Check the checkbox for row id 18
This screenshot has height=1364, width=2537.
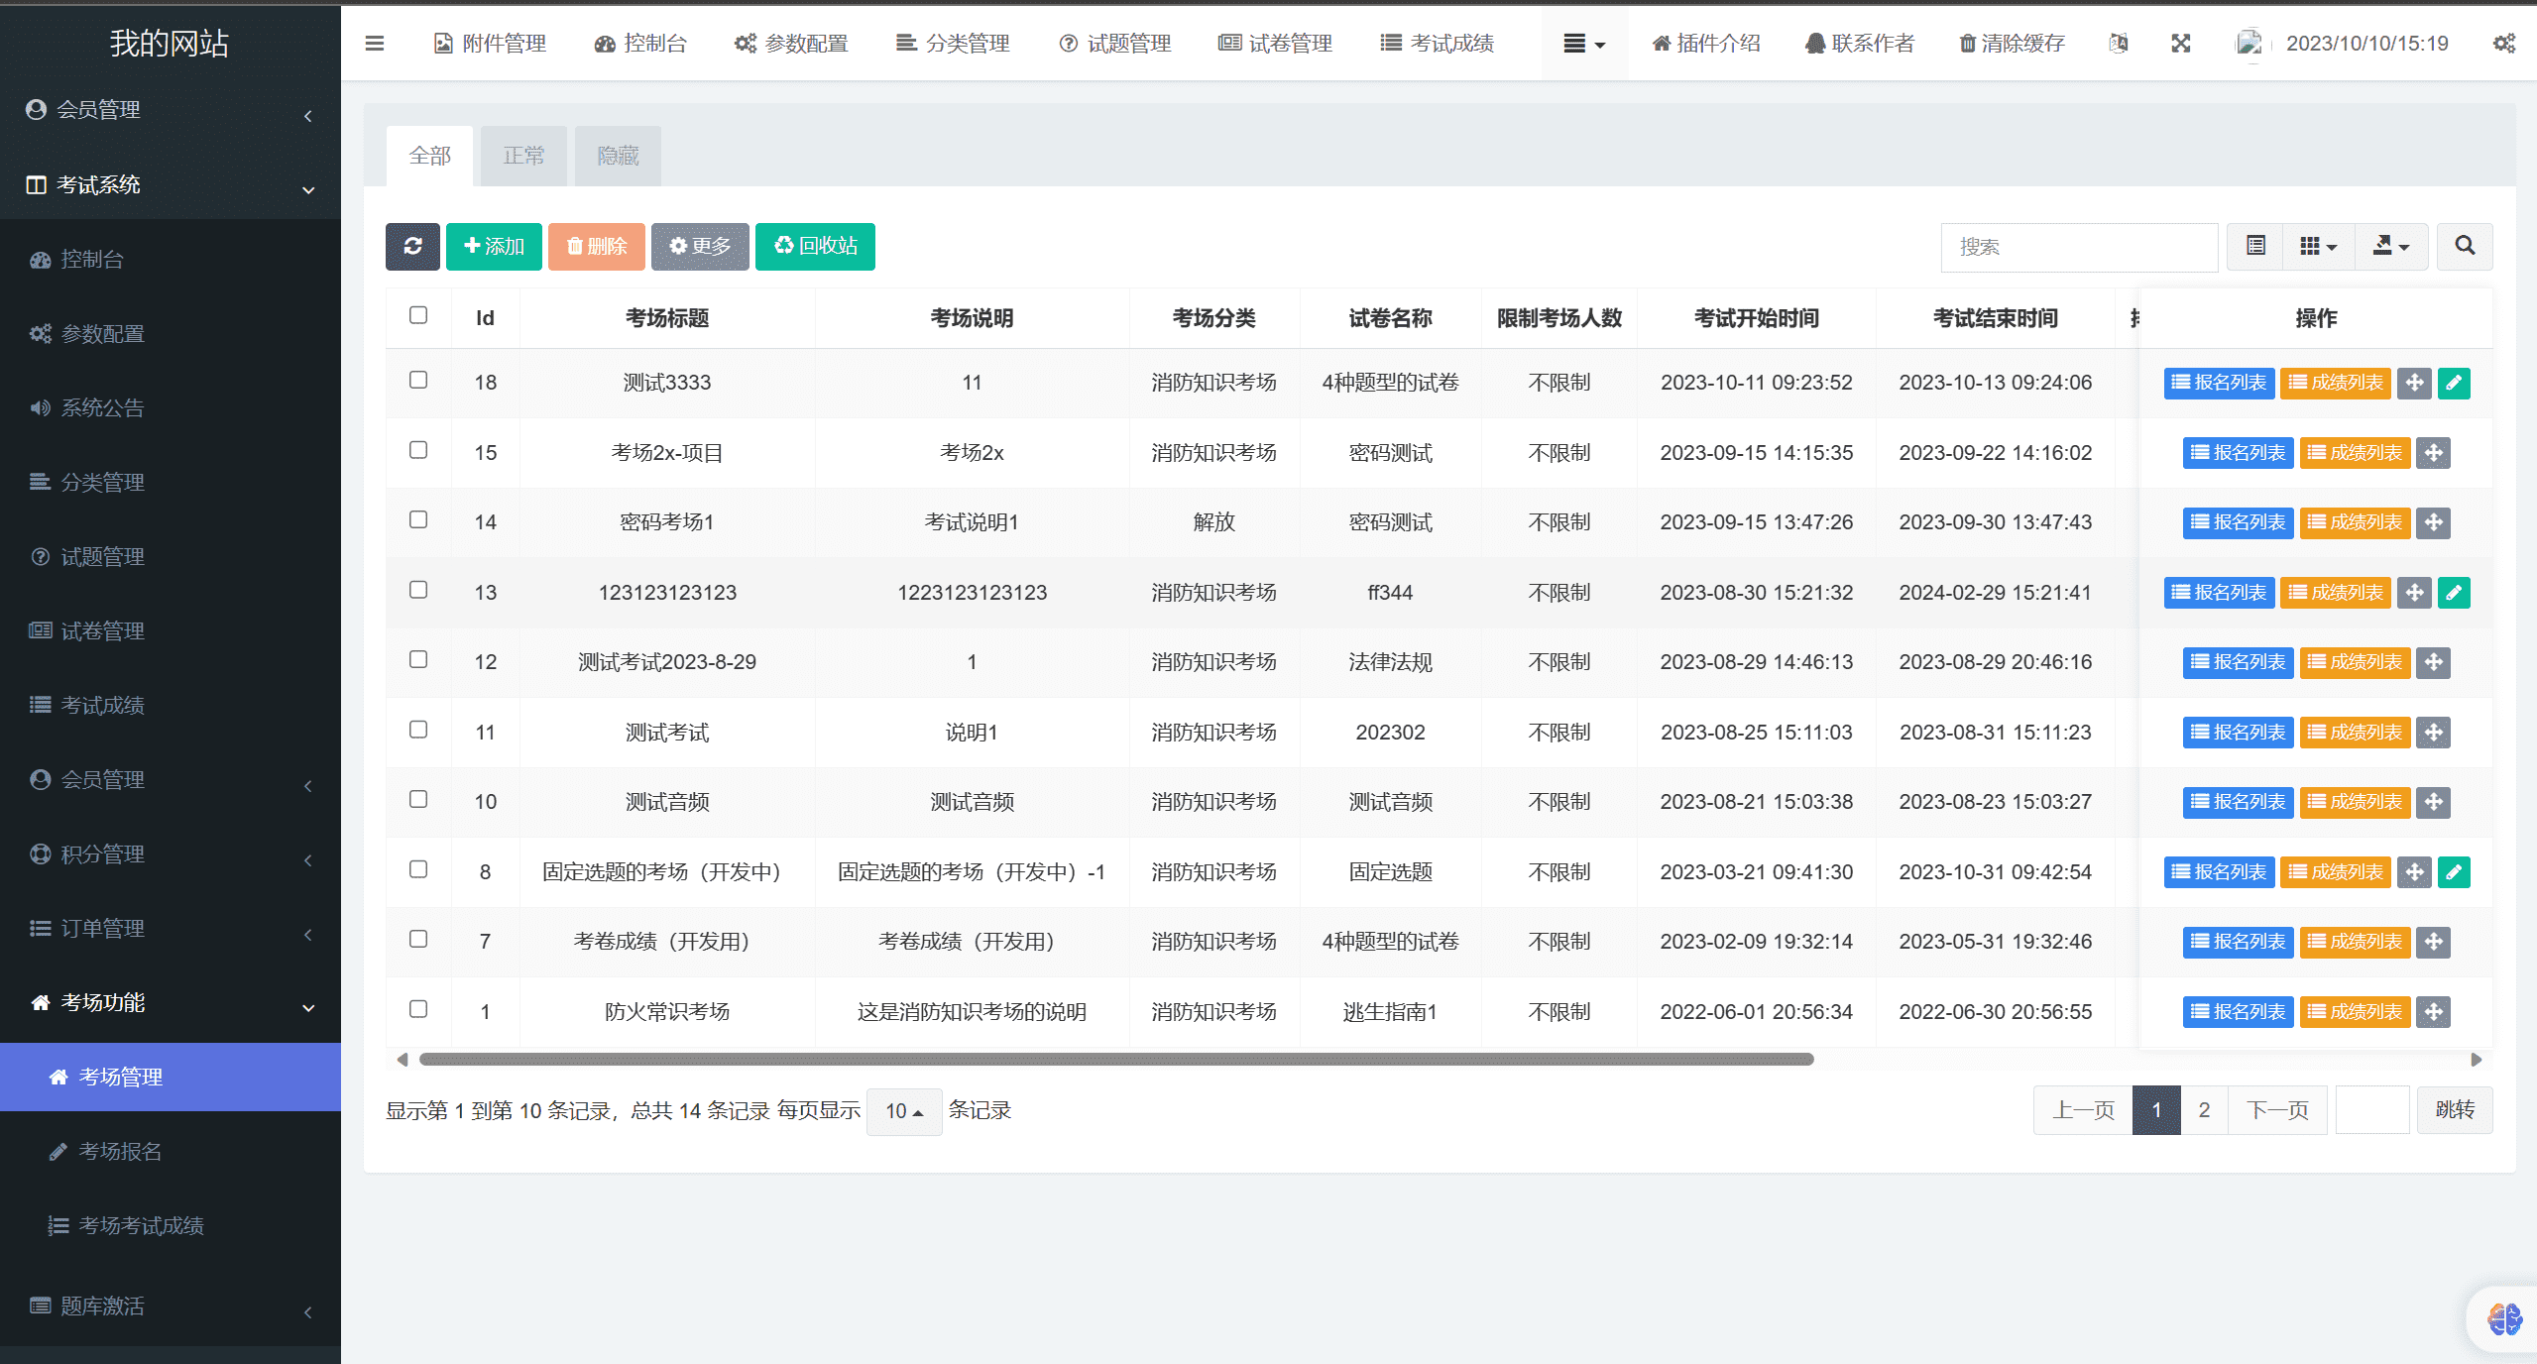point(417,380)
